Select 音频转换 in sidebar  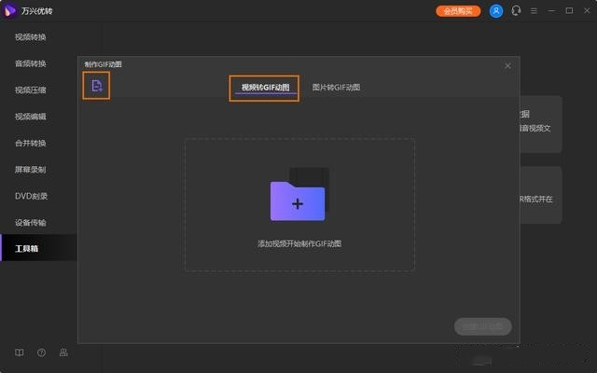(31, 63)
